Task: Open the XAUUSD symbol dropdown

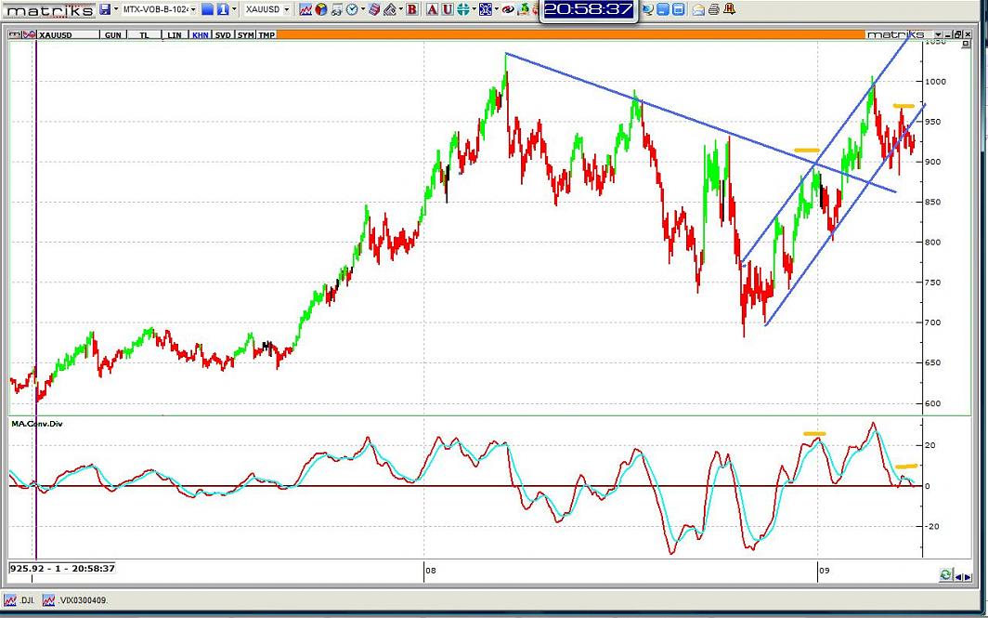Action: 286,9
